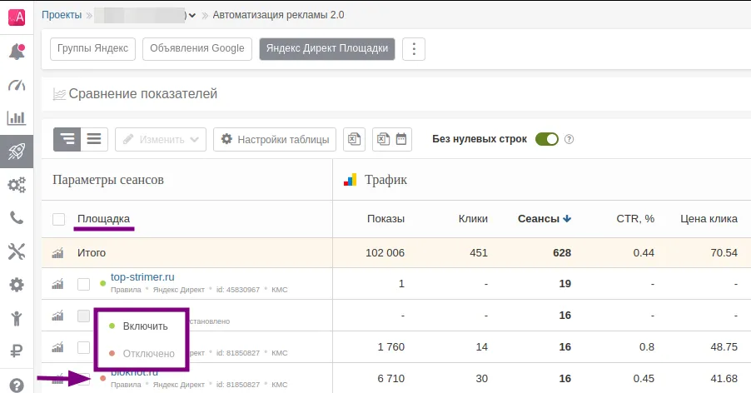Click the 41.68 click price cell
751x393 pixels.
(724, 379)
